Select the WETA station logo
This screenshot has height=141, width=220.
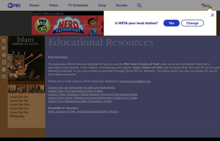pos(207,6)
